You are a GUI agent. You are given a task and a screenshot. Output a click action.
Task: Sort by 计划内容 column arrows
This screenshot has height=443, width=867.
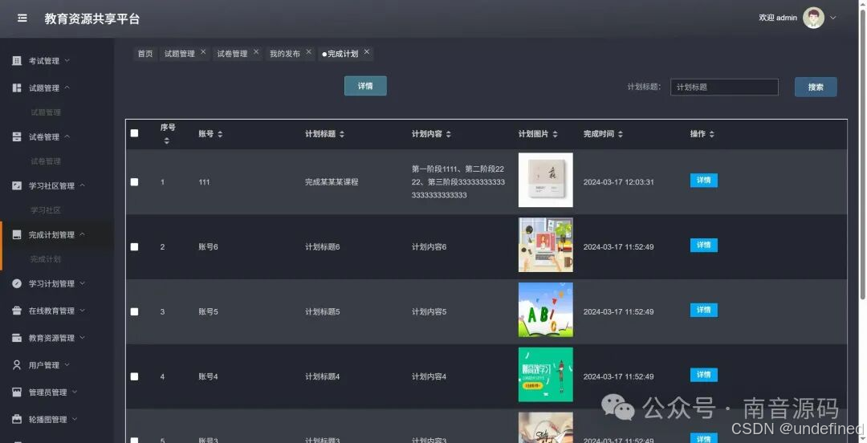point(449,134)
